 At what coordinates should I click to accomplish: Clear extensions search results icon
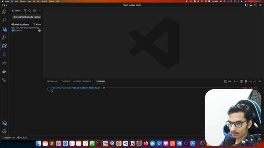(34, 11)
